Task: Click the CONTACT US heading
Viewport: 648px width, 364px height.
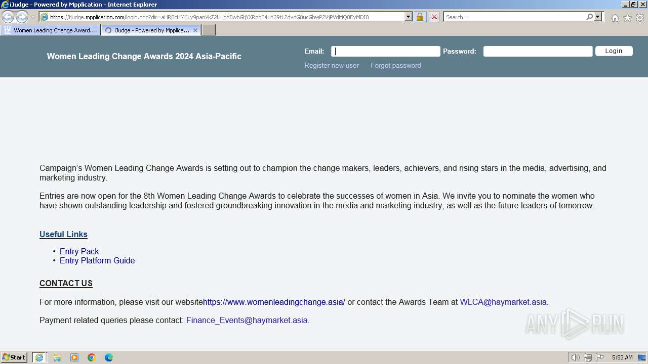Action: [66, 283]
